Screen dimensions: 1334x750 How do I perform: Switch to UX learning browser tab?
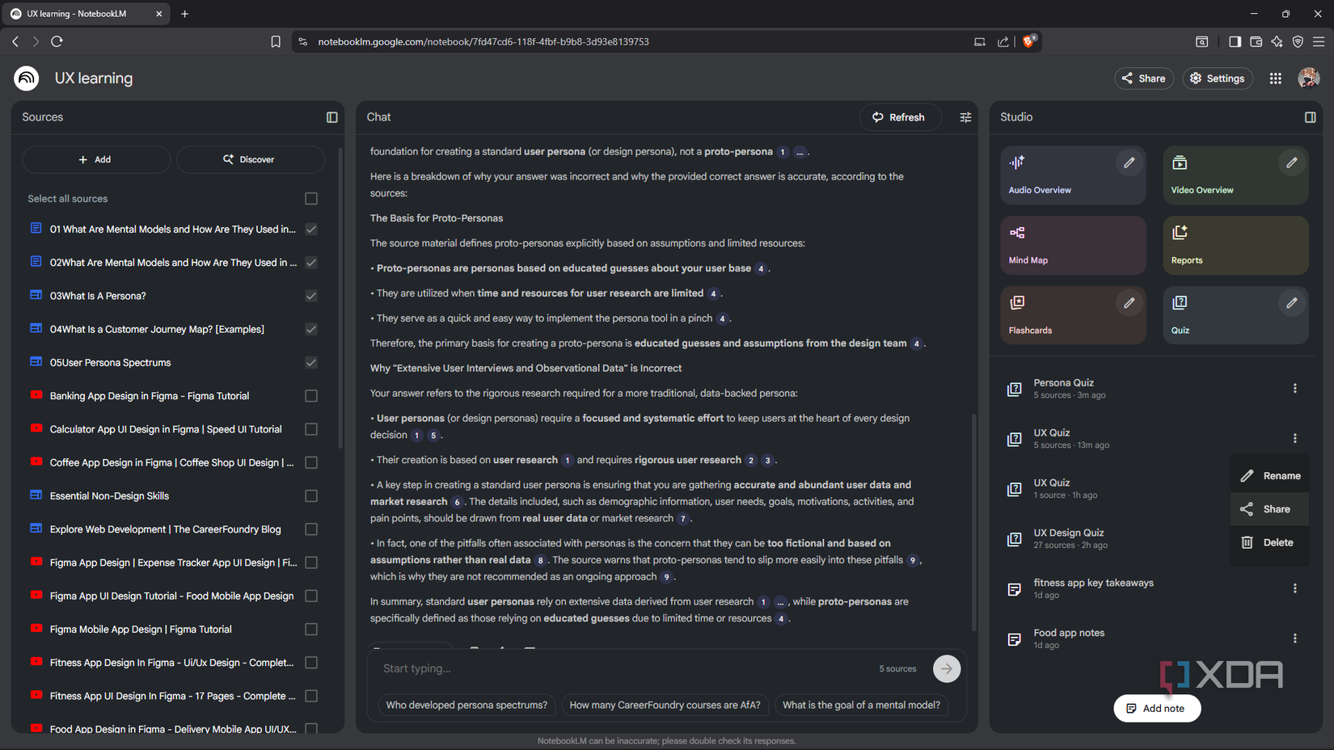pyautogui.click(x=85, y=14)
